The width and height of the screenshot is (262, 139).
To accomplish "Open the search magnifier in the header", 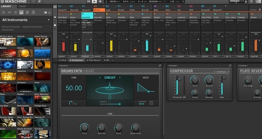I will tap(39, 1).
